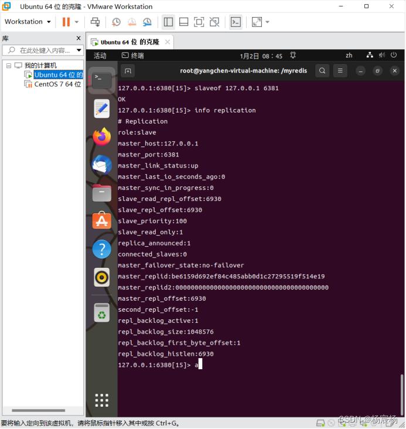Screen dimensions: 406x429
Task: Show Applications grid button
Action: click(x=101, y=400)
